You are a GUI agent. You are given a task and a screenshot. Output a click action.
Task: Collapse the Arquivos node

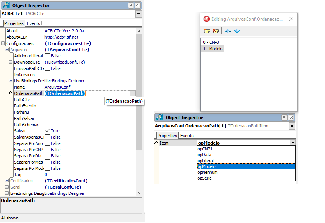pos(7,49)
